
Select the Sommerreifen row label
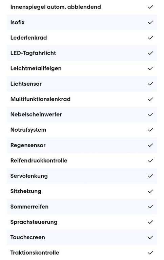[29, 207]
